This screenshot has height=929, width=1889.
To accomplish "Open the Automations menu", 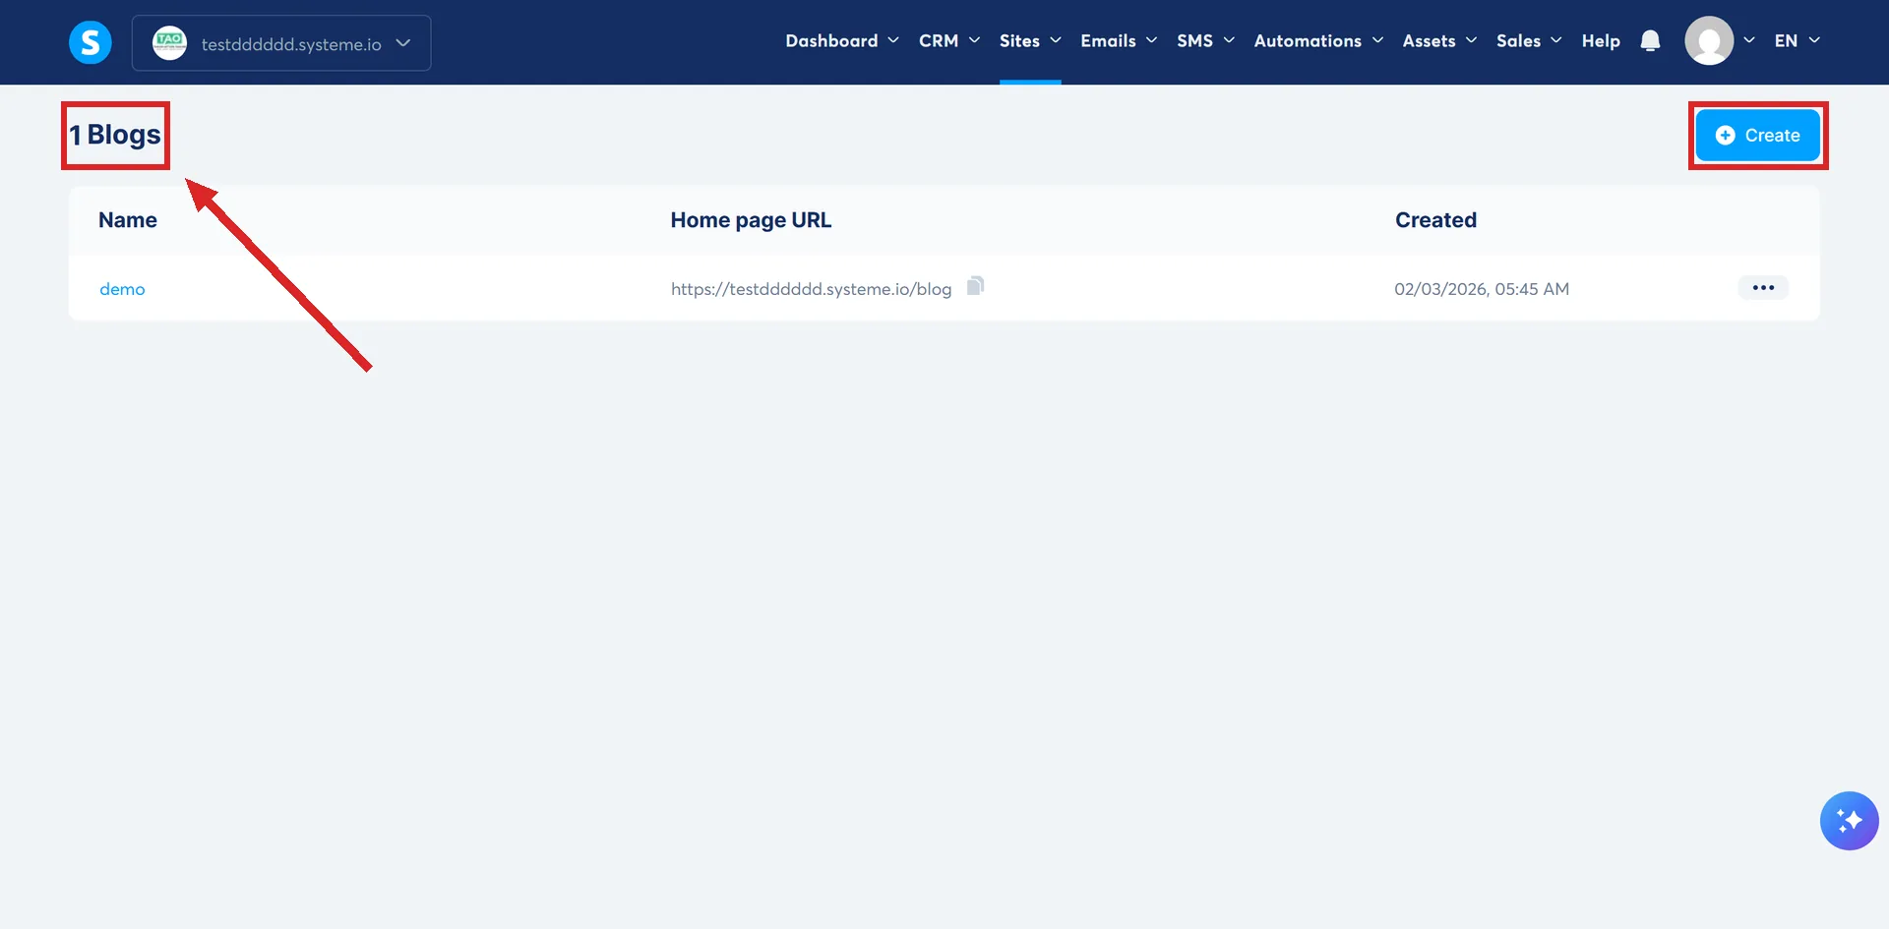I will (x=1318, y=41).
